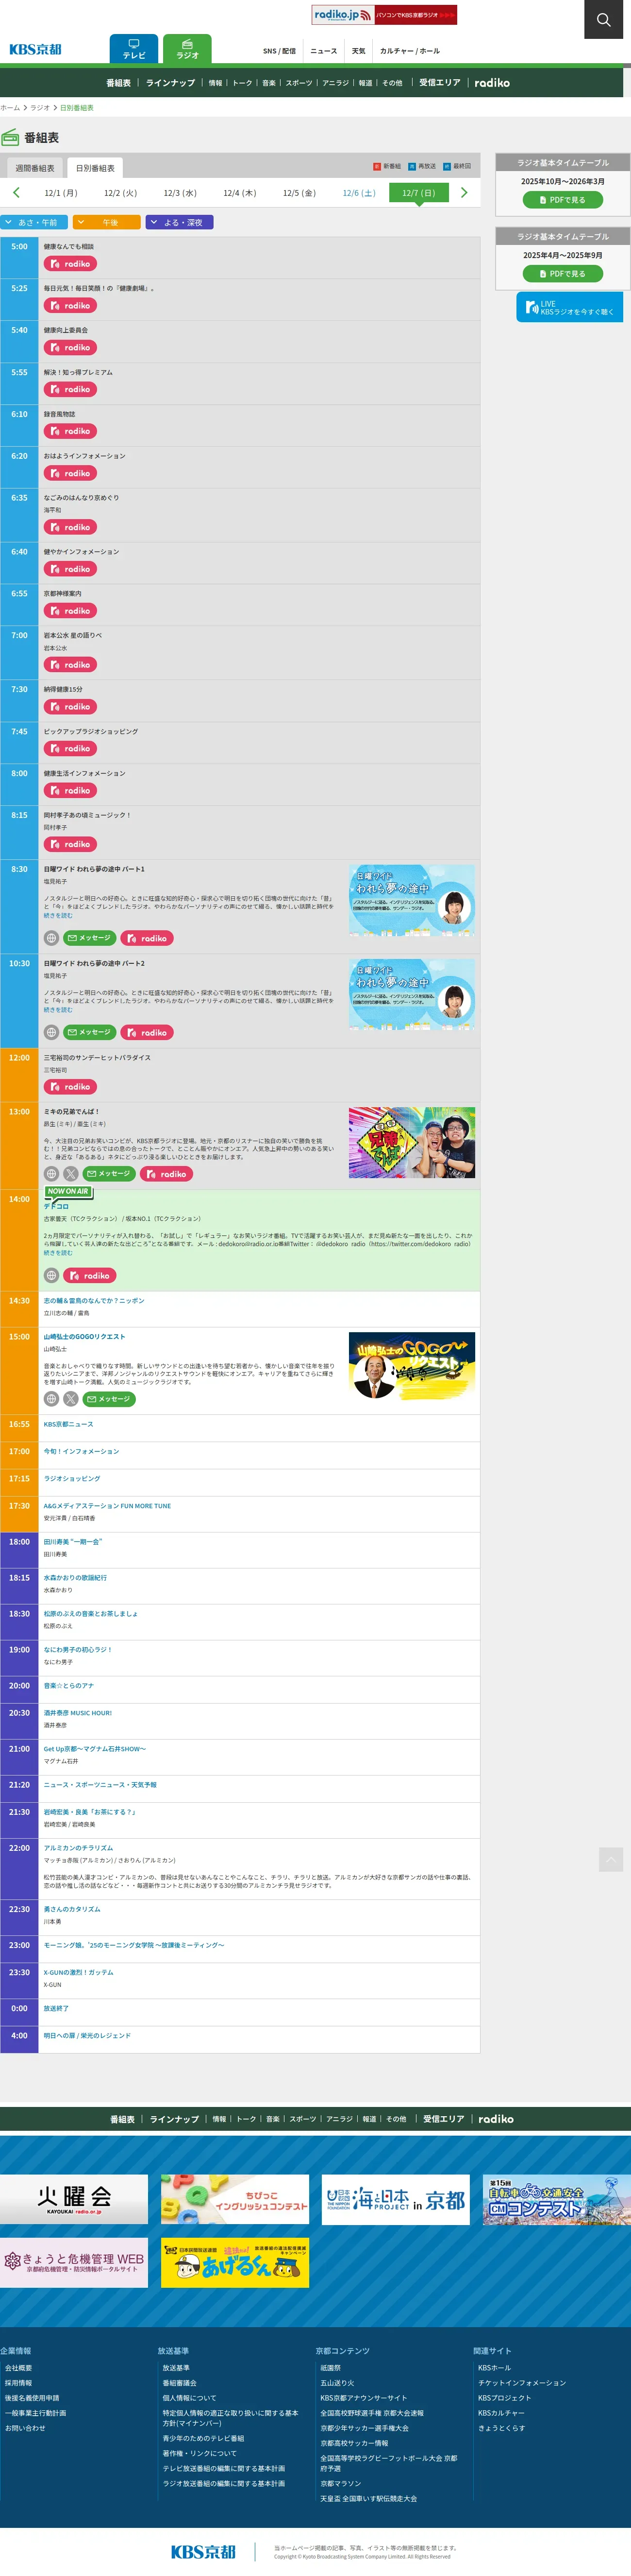Open the KBS京都ニュース program link
This screenshot has width=631, height=2576.
(68, 1424)
